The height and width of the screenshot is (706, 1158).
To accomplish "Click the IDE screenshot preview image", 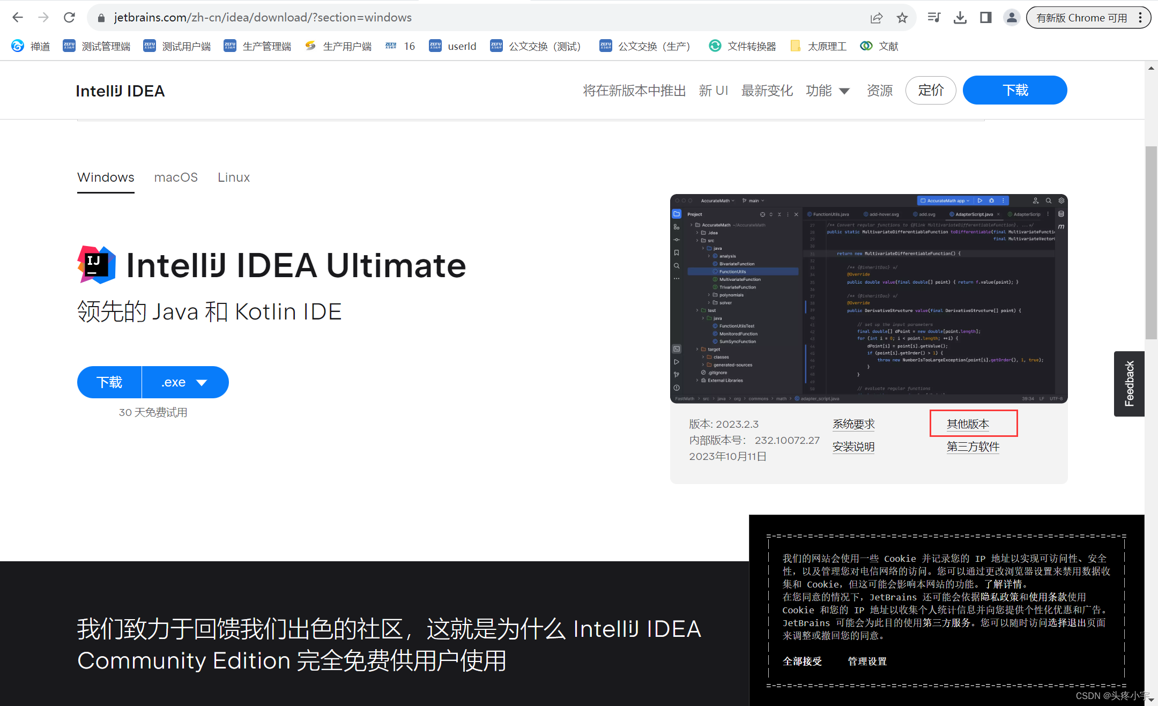I will click(x=868, y=299).
